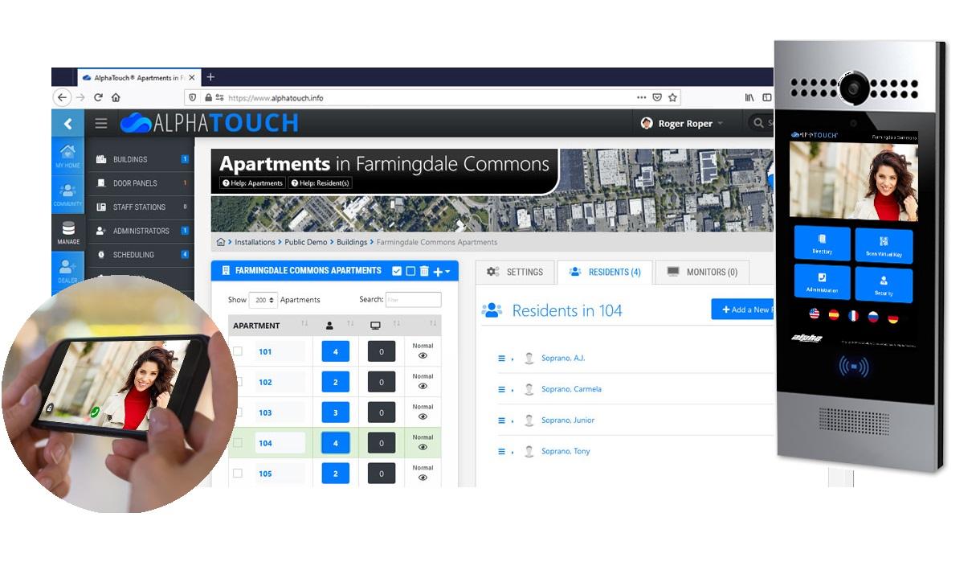
Task: Sort by the residents count column
Action: tap(350, 325)
